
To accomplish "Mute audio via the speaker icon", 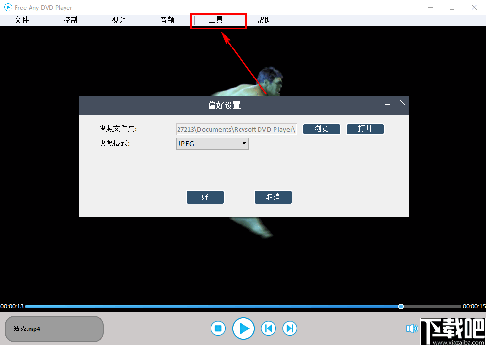I will tap(411, 328).
